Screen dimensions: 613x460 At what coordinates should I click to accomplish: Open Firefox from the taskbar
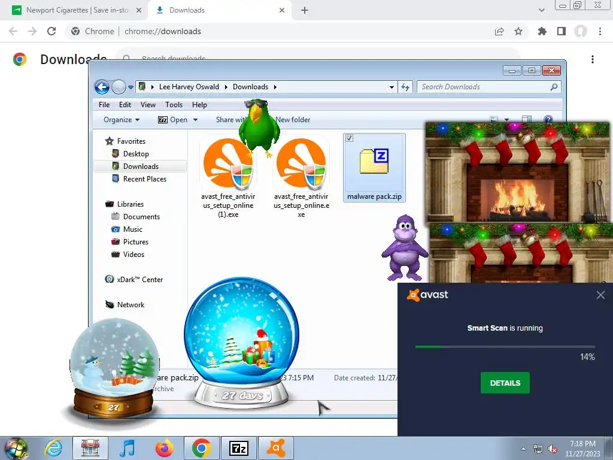[164, 448]
